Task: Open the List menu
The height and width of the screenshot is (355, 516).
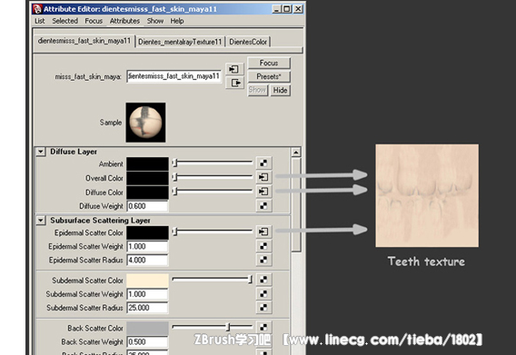Action: pyautogui.click(x=40, y=21)
